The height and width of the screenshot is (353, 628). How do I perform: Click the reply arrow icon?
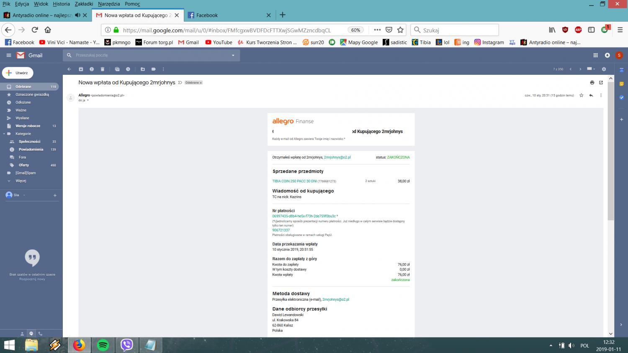[x=591, y=95]
